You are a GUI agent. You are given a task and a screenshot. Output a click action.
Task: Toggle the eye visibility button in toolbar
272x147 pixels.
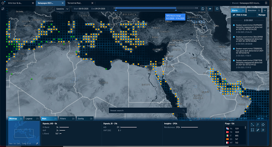(210, 9)
